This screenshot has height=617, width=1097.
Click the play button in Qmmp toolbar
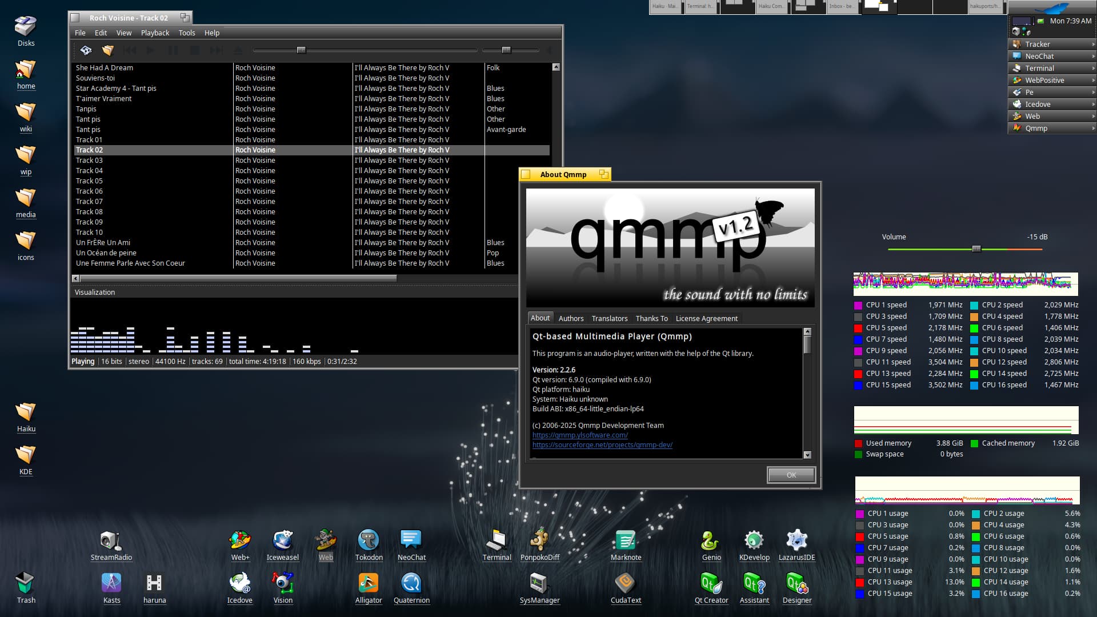point(151,50)
